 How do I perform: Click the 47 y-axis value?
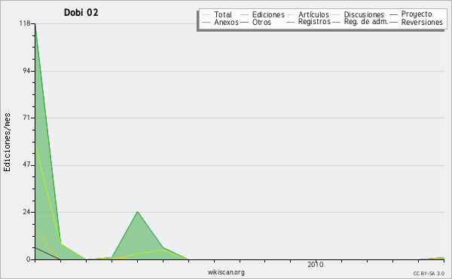pyautogui.click(x=27, y=165)
